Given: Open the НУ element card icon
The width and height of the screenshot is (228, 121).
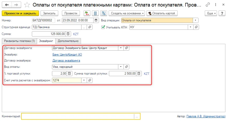Looking at the screenshot, I should click(196, 27).
